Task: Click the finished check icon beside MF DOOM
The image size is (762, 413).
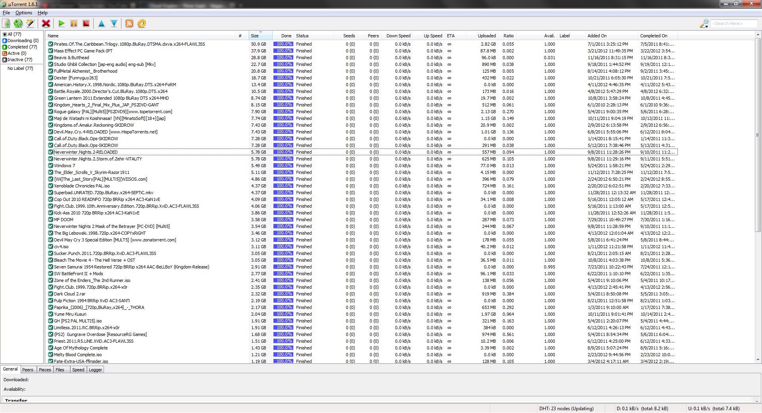Action: 50,220
